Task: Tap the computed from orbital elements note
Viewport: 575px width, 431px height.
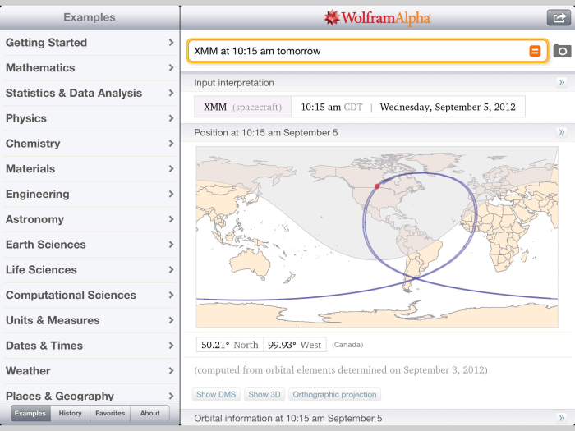Action: coord(341,370)
